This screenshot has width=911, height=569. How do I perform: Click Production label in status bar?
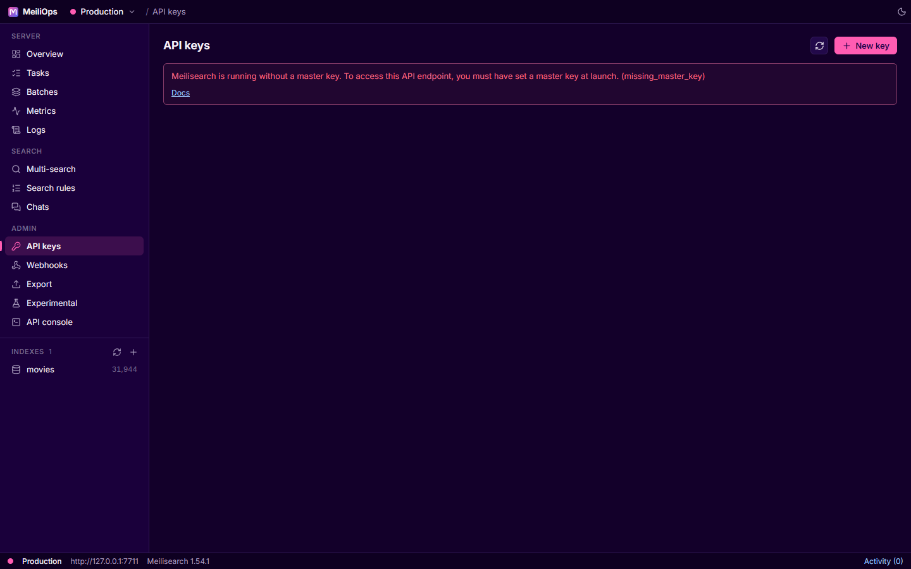click(42, 561)
